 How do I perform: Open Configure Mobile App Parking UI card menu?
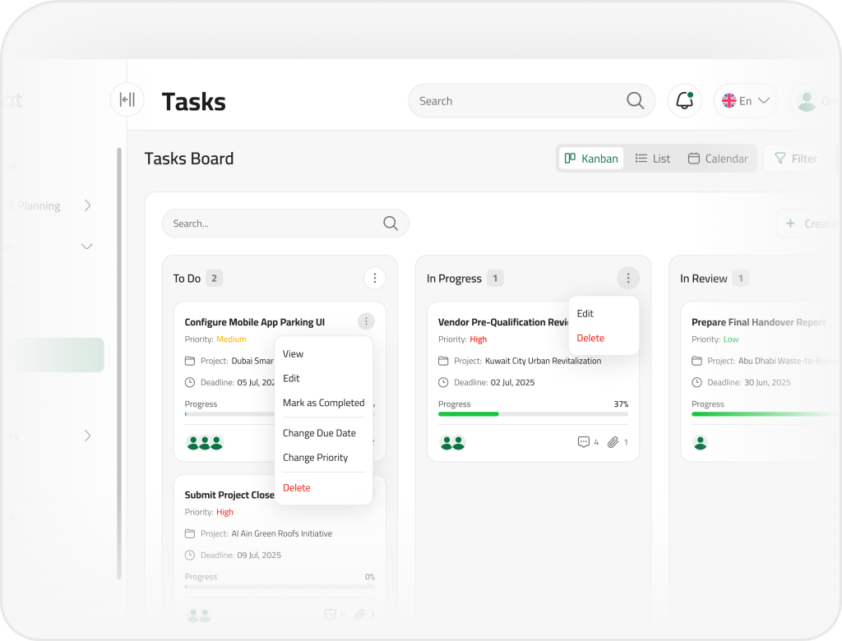click(366, 321)
